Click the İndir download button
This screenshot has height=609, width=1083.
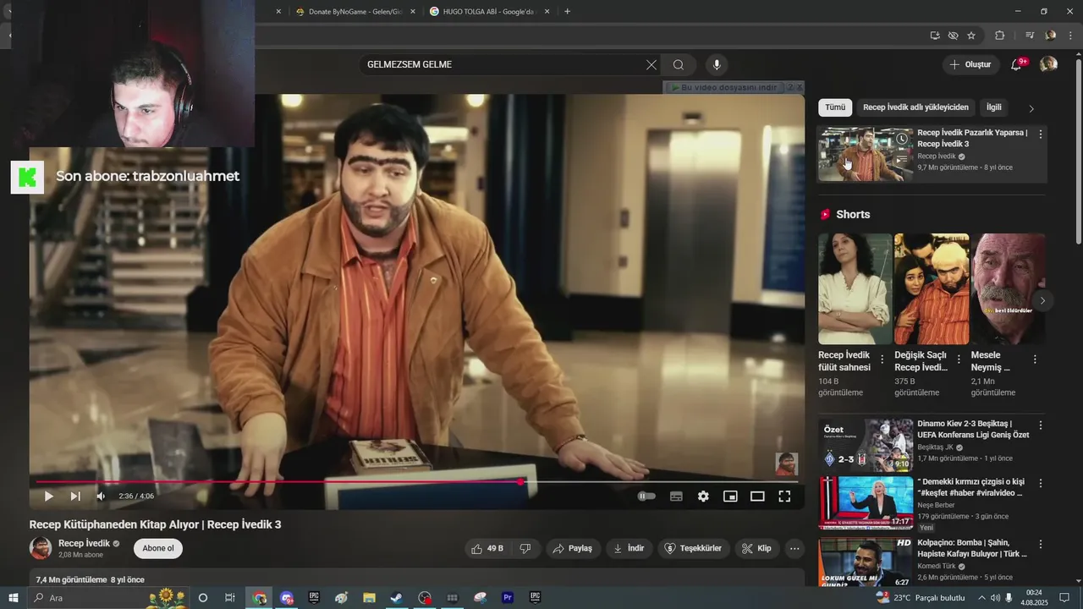click(x=629, y=548)
